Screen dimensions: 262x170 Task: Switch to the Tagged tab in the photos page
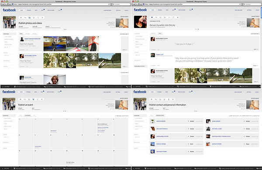pos(34,34)
